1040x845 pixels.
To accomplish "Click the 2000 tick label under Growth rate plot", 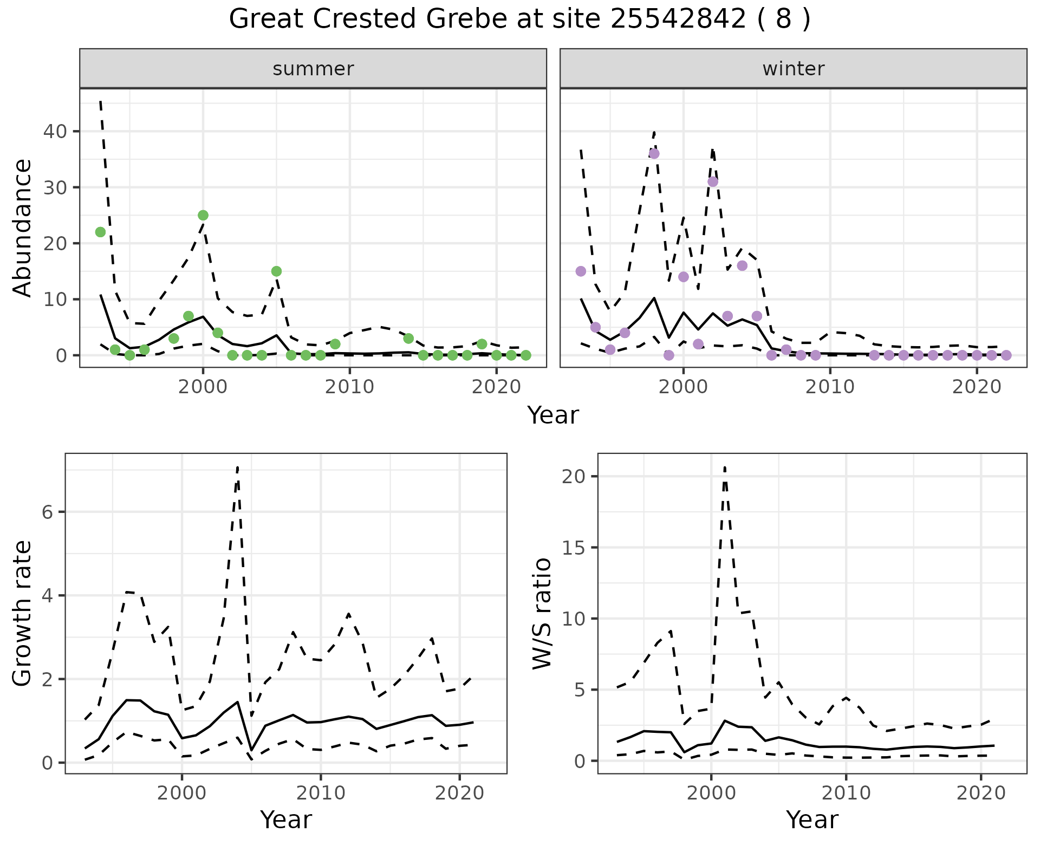I will 182,794.
